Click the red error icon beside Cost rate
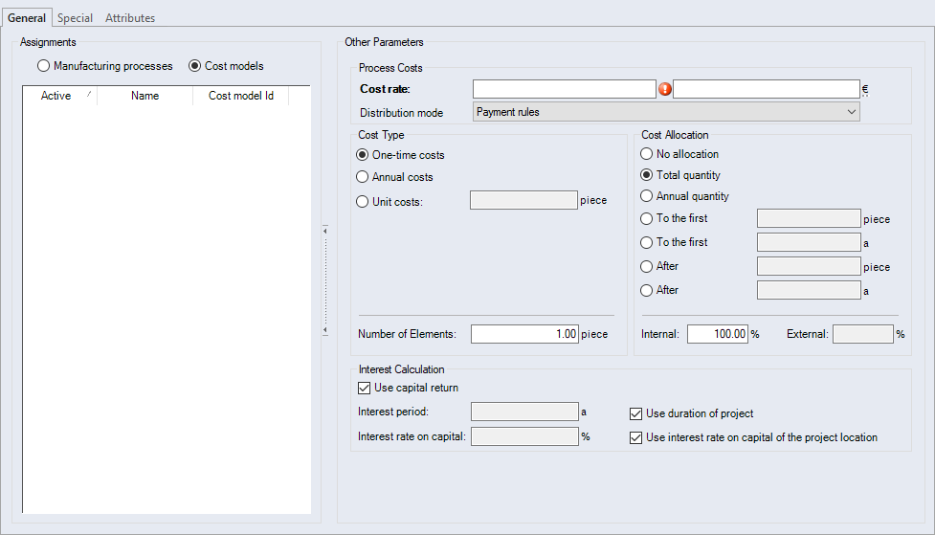This screenshot has height=535, width=935. pos(665,89)
